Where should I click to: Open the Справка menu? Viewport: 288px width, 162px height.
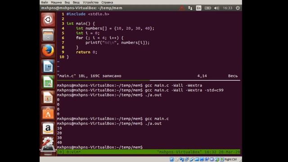[x=107, y=2]
